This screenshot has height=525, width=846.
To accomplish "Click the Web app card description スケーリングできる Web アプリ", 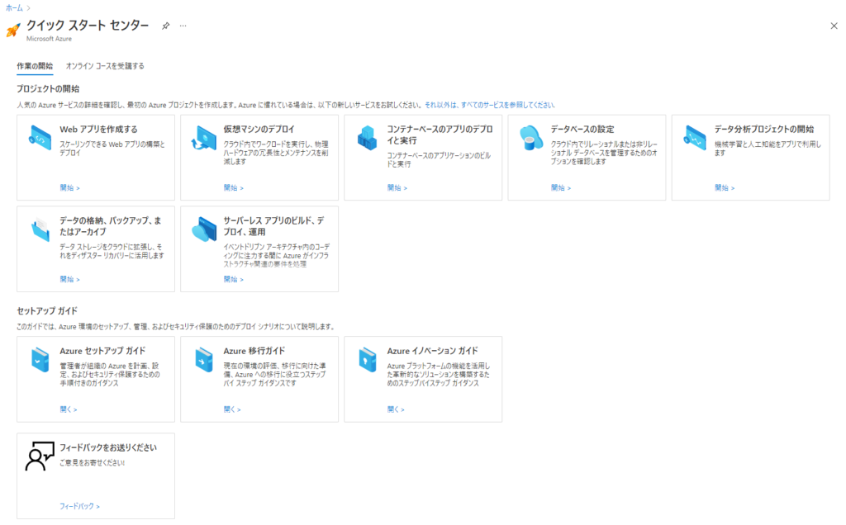I will pos(112,149).
